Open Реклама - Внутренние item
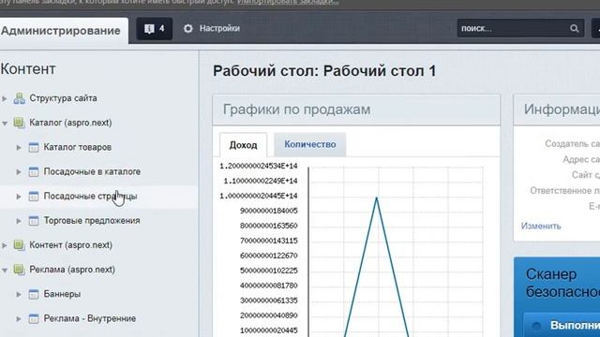 tap(90, 318)
